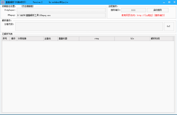This screenshot has width=177, height=115.
Task: Click the hls column header
Action: [x=132, y=39]
